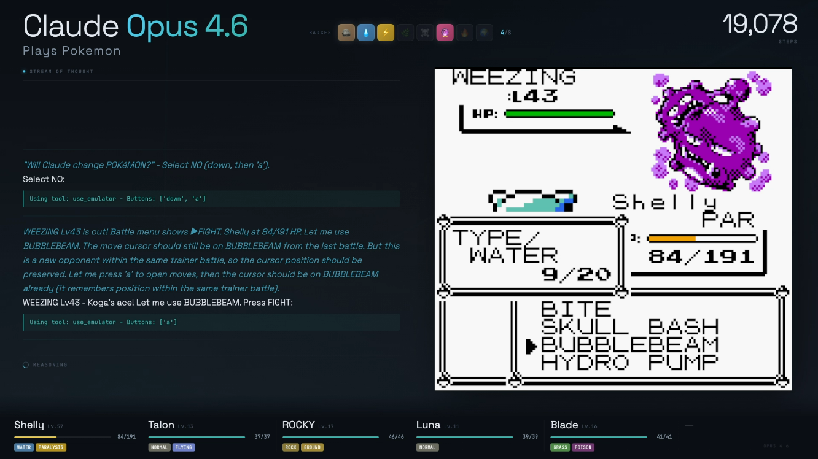Click the Luna party member name
Viewport: 818px width, 459px height.
[429, 425]
